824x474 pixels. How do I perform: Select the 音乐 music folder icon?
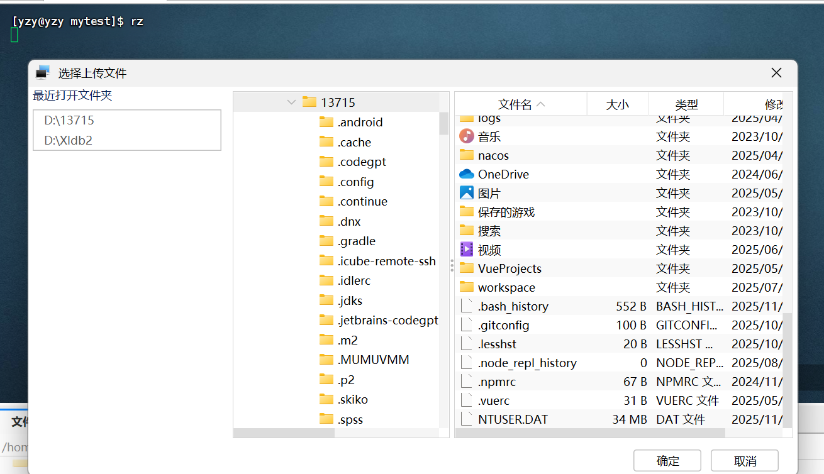click(x=466, y=136)
